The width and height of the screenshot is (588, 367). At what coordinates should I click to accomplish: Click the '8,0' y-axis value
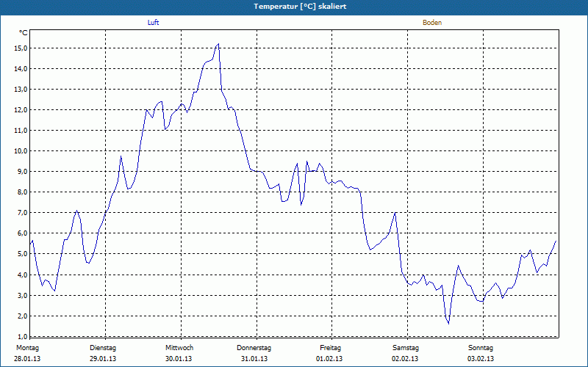pyautogui.click(x=22, y=192)
